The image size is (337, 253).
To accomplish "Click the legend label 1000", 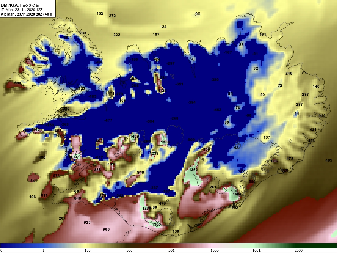I will click(214, 250).
